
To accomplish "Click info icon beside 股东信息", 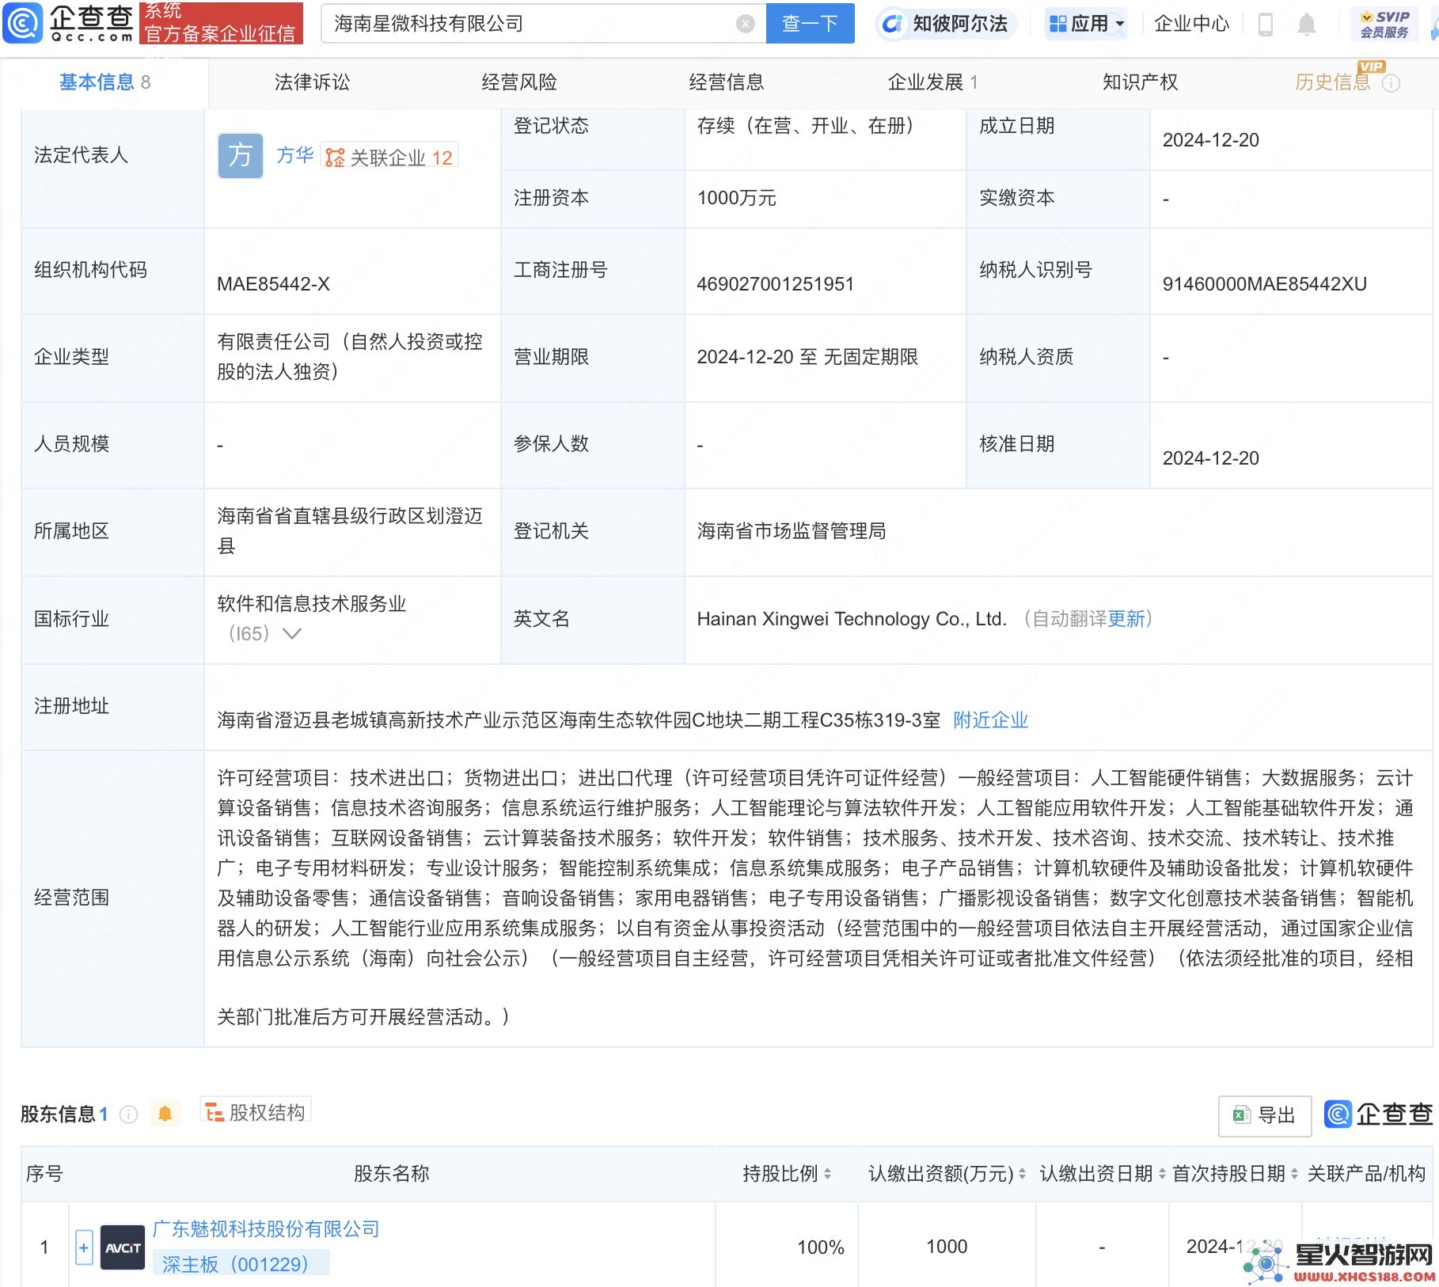I will click(x=128, y=1114).
